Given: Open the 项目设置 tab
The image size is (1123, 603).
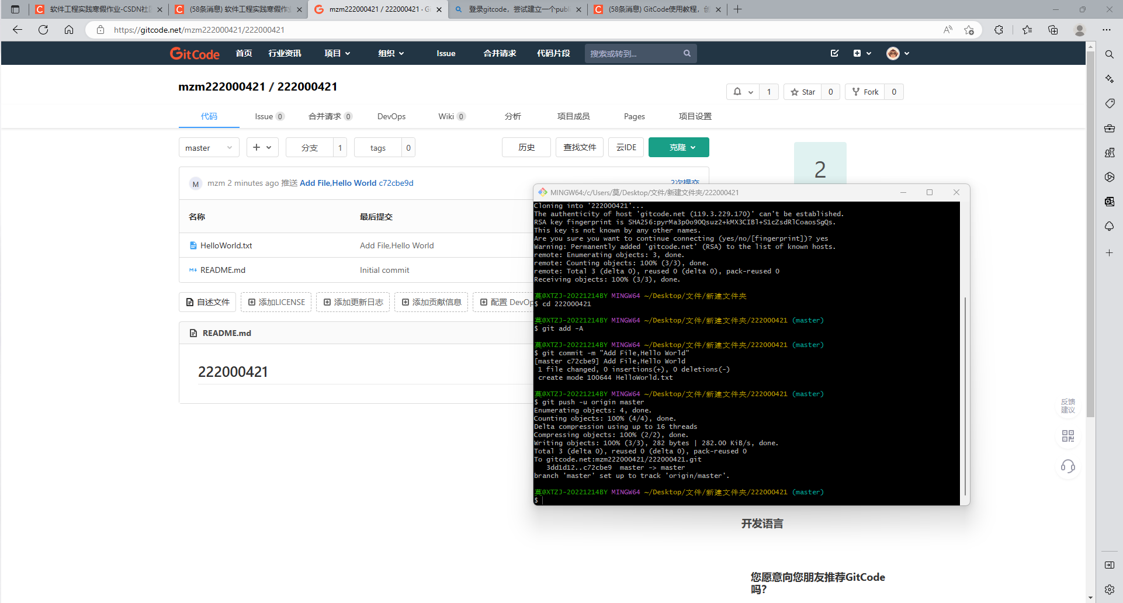Looking at the screenshot, I should pos(695,116).
